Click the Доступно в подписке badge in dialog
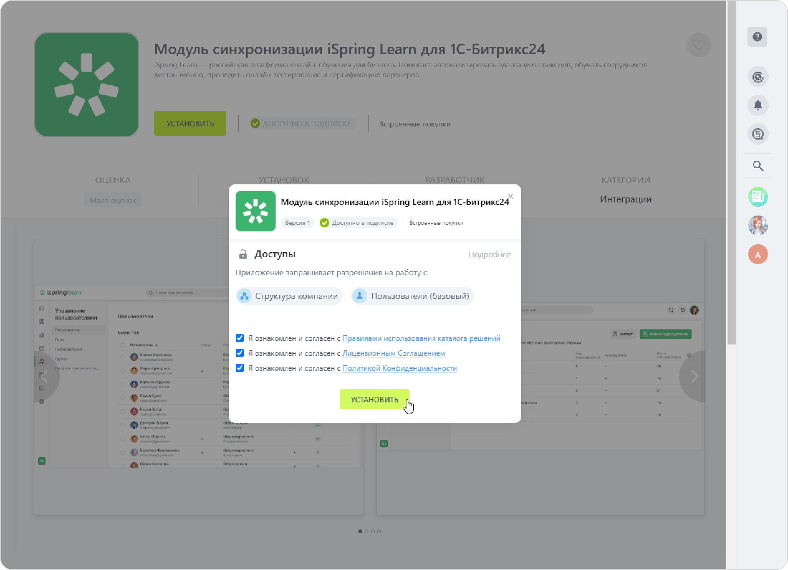 coord(358,223)
